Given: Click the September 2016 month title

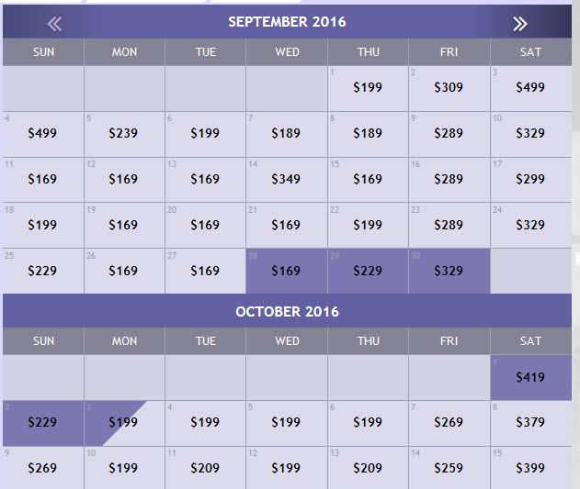Looking at the screenshot, I should [x=287, y=21].
